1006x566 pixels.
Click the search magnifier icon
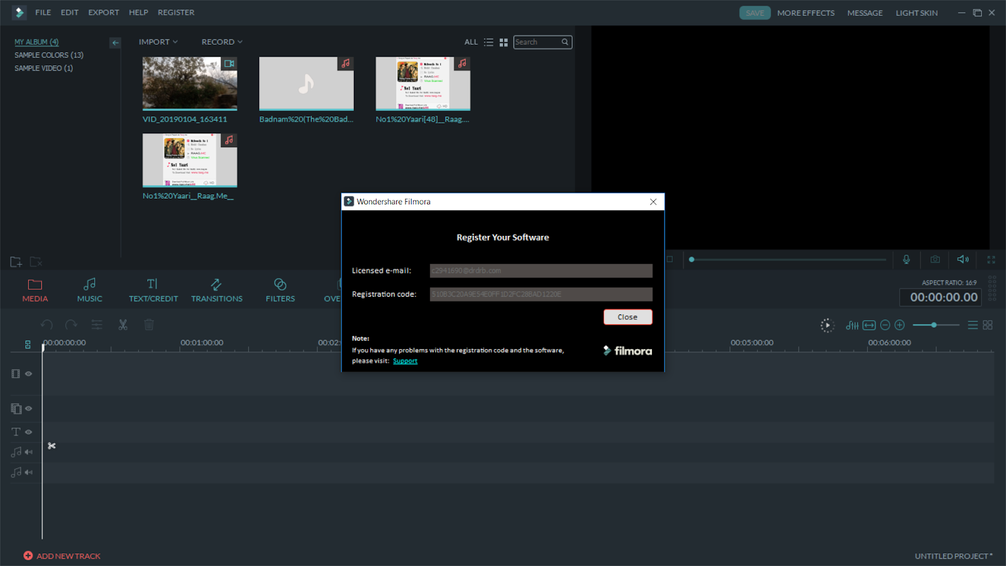tap(565, 42)
